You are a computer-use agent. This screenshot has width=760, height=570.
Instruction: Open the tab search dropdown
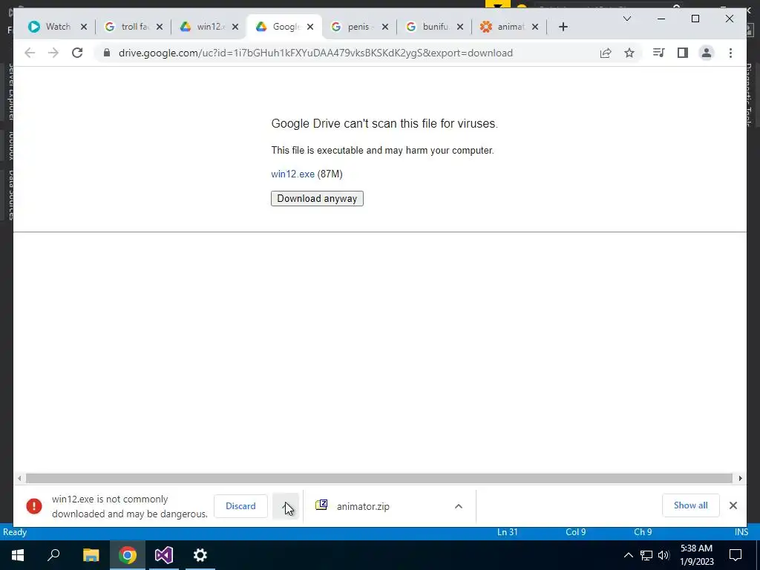tap(626, 19)
